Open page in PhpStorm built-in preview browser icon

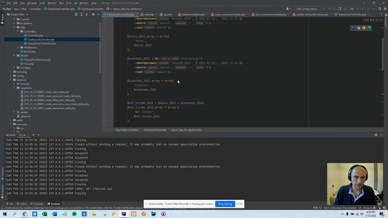[353, 28]
